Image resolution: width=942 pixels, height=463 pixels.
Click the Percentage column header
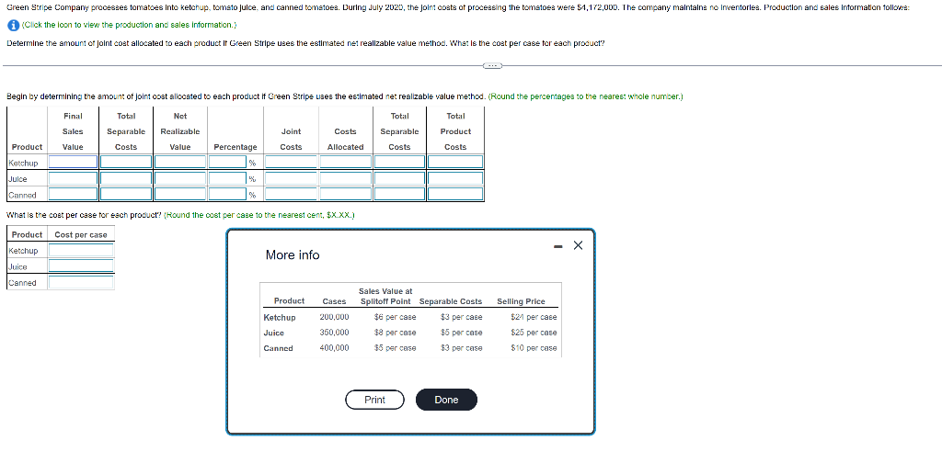pos(235,147)
